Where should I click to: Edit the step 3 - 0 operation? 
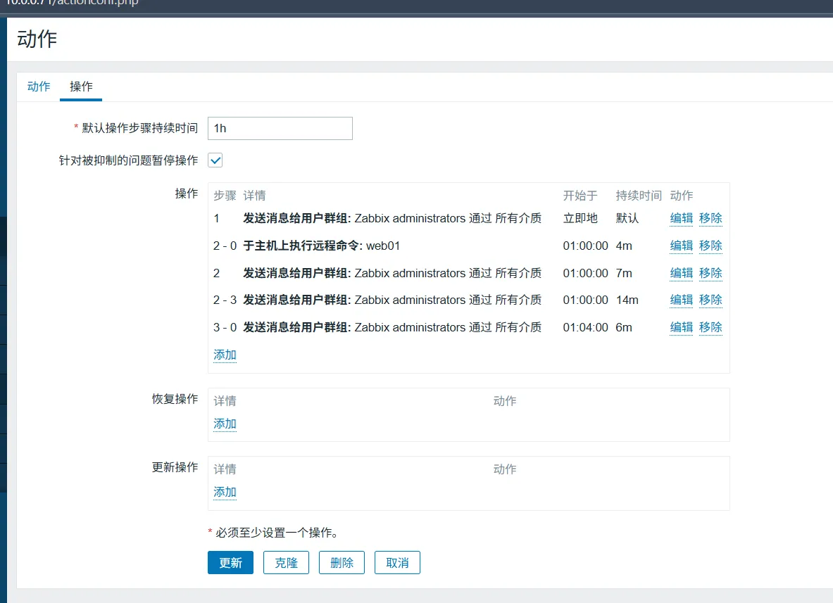[x=681, y=327]
